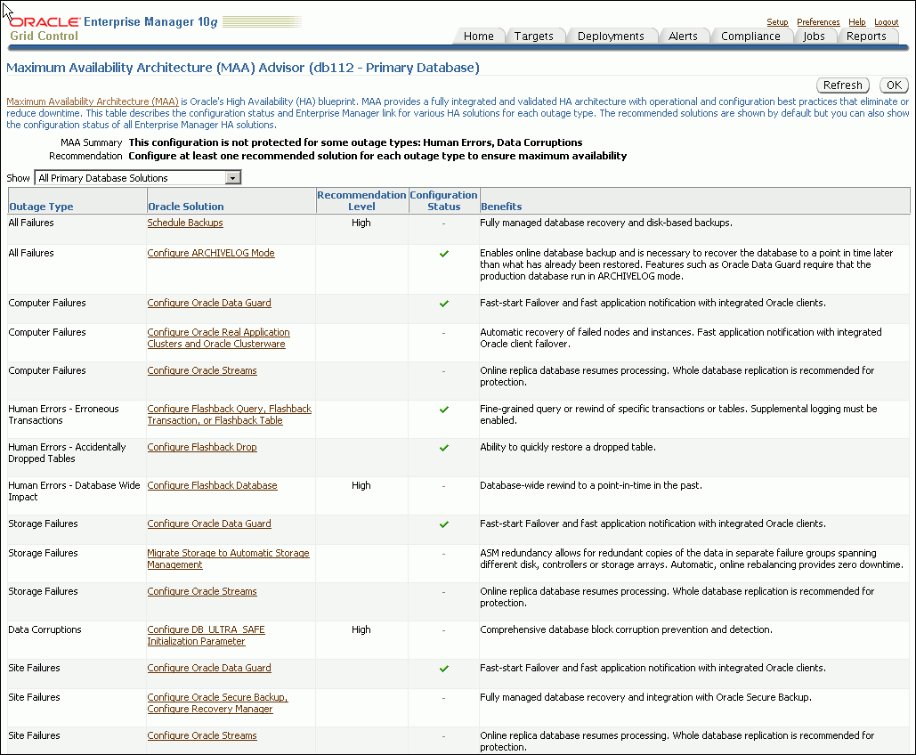This screenshot has height=755, width=916.
Task: Open the Setup link
Action: pyautogui.click(x=777, y=22)
